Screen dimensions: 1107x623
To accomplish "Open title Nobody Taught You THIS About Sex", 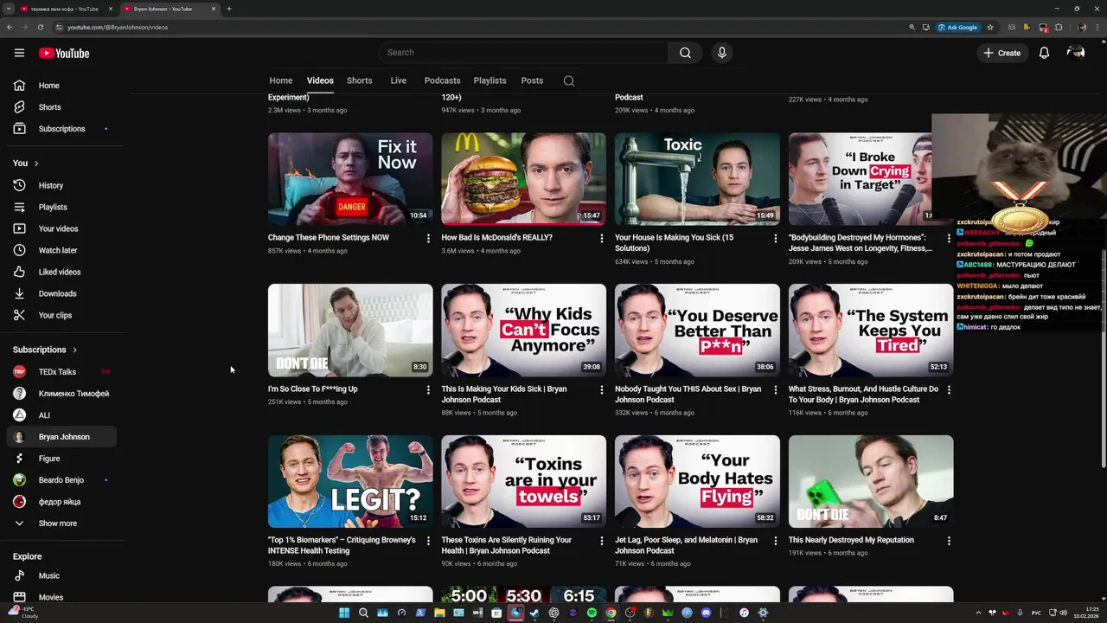I will [x=688, y=395].
